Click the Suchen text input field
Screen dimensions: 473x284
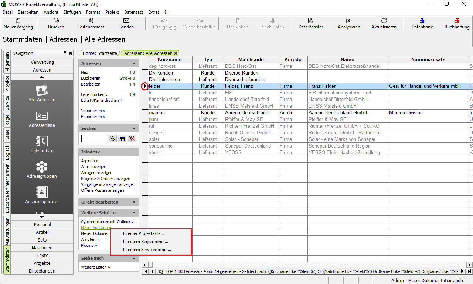point(94,138)
